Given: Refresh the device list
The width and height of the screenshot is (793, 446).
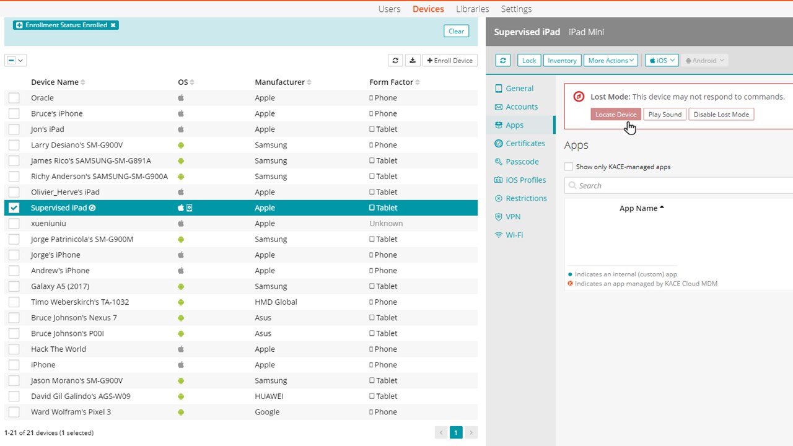Looking at the screenshot, I should click(395, 61).
